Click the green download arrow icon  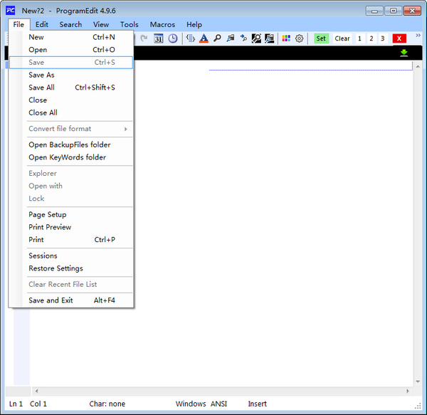click(x=404, y=53)
